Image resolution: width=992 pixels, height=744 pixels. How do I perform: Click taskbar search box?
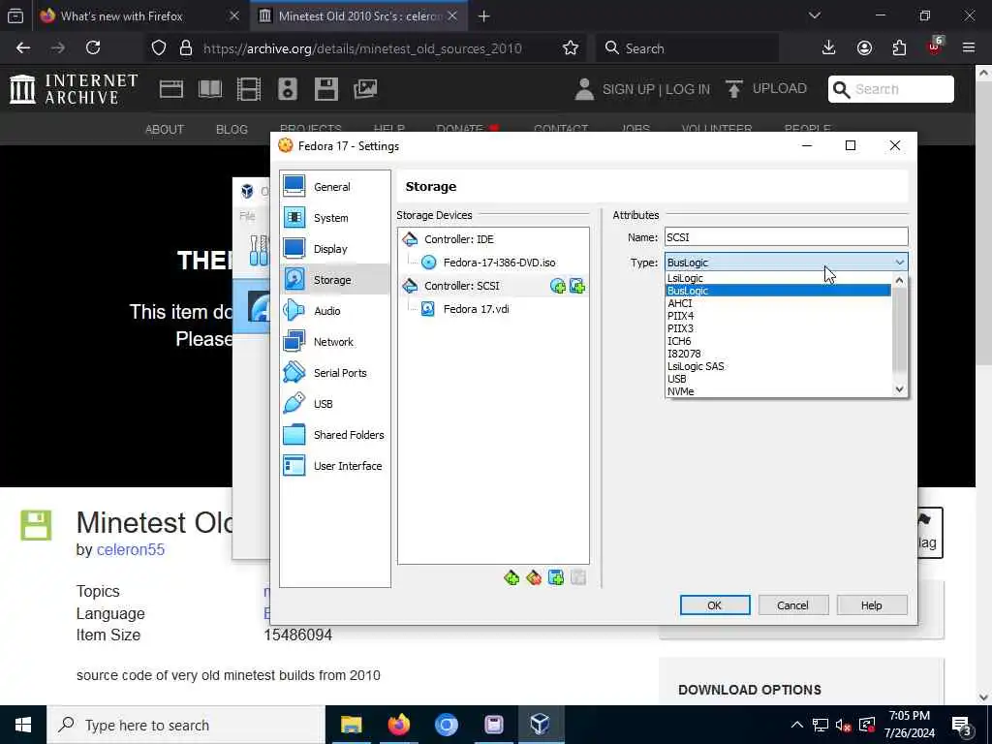click(186, 725)
